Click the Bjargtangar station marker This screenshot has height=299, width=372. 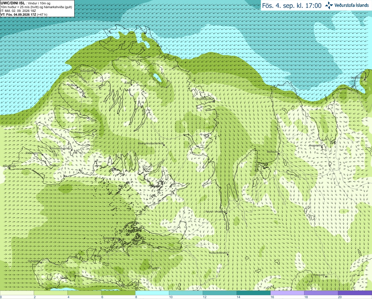pos(9,168)
